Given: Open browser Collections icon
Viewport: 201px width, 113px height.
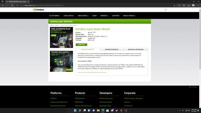Looking at the screenshot, I should point(184,5).
